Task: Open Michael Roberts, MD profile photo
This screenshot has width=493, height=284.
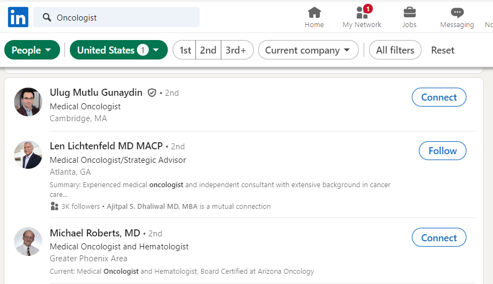Action: [x=28, y=241]
